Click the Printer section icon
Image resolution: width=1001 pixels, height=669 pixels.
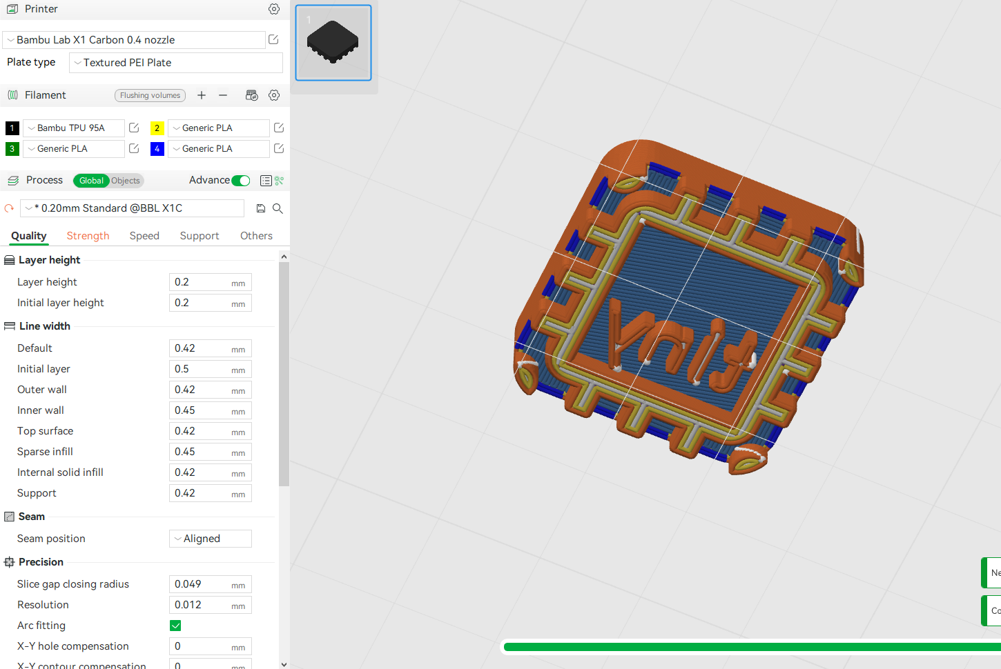(x=12, y=9)
